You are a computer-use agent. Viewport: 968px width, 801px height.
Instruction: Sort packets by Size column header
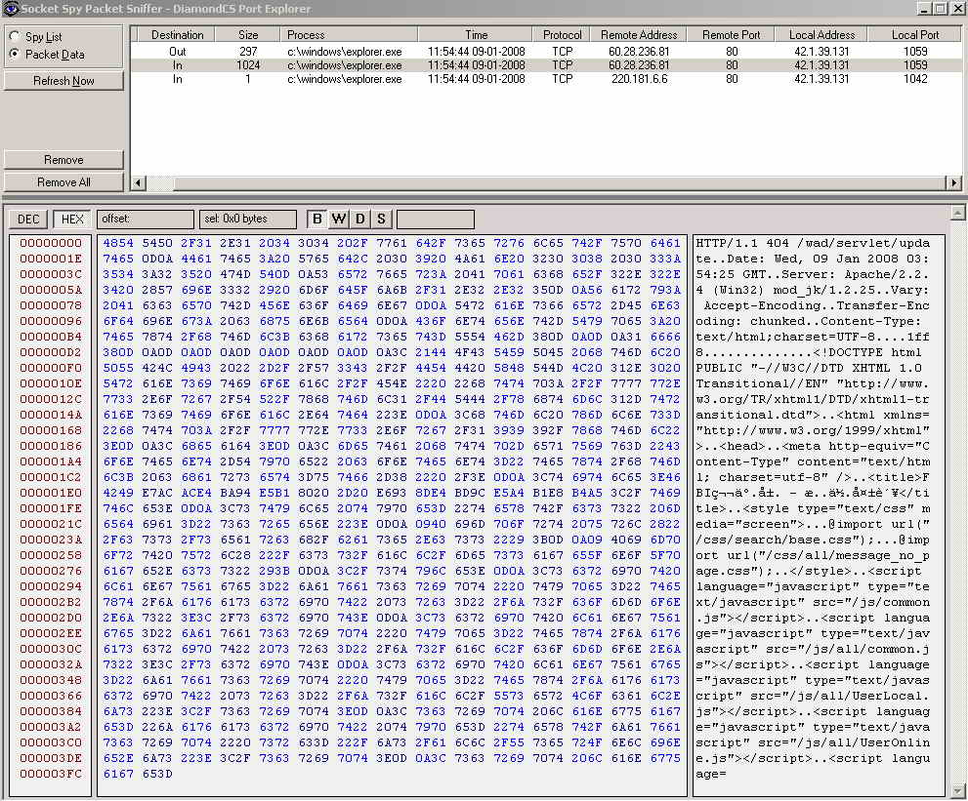(x=249, y=35)
